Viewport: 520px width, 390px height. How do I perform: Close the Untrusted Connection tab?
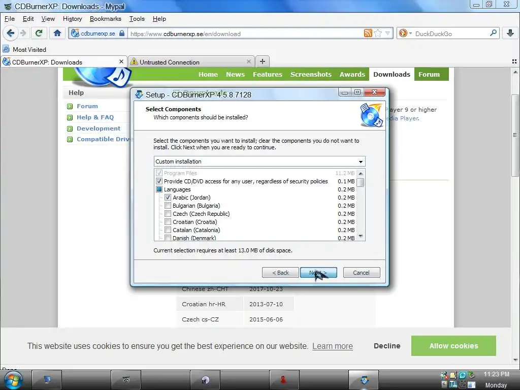[x=249, y=61]
